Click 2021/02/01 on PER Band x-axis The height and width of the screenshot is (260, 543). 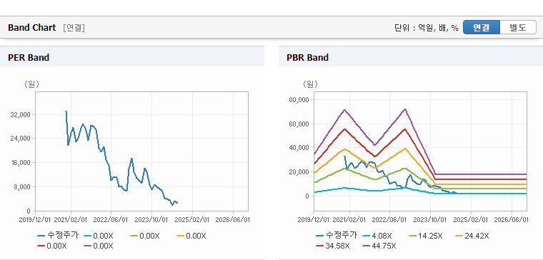point(71,220)
